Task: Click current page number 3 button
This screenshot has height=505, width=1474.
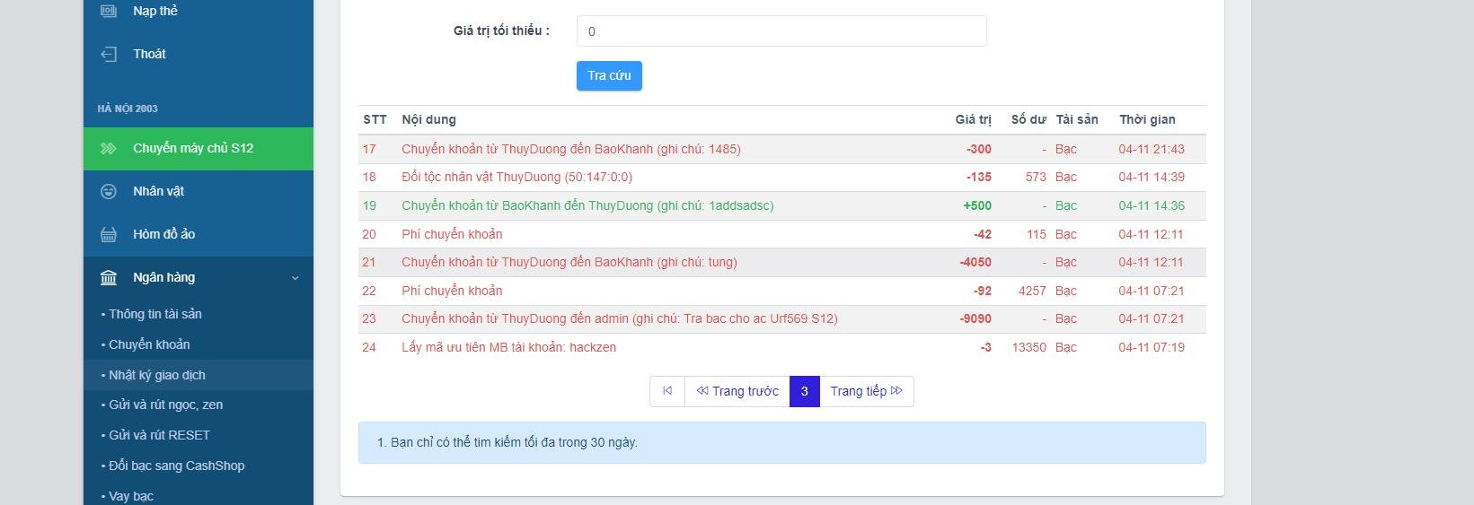Action: pos(804,391)
